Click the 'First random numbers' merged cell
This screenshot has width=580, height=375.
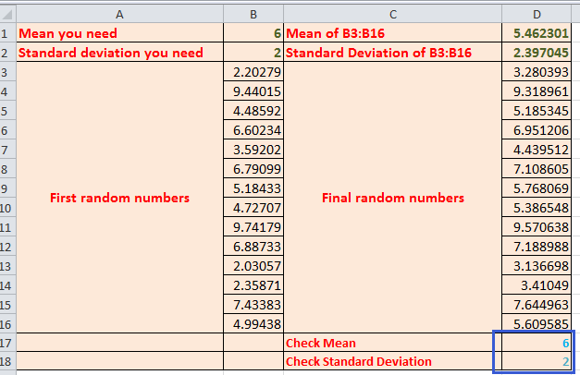pos(120,198)
